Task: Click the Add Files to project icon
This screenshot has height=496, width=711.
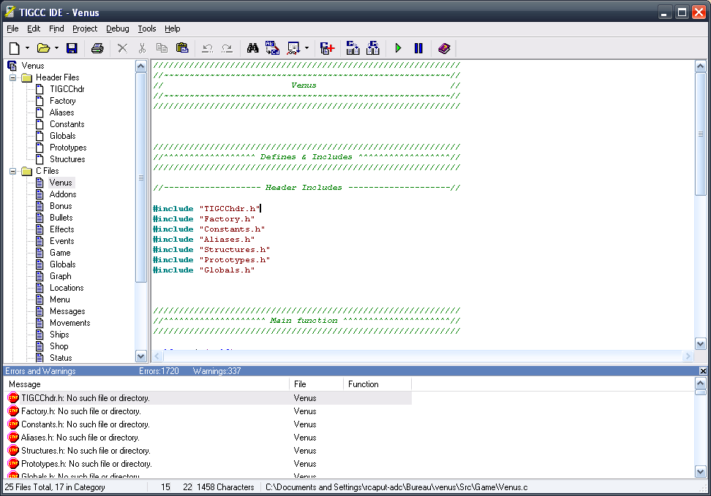Action: click(327, 48)
